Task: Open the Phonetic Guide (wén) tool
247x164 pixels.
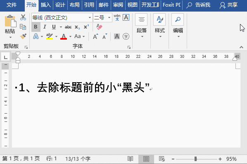Action: 117,17
